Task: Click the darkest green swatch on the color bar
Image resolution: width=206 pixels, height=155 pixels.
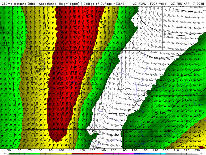Action: [11, 153]
